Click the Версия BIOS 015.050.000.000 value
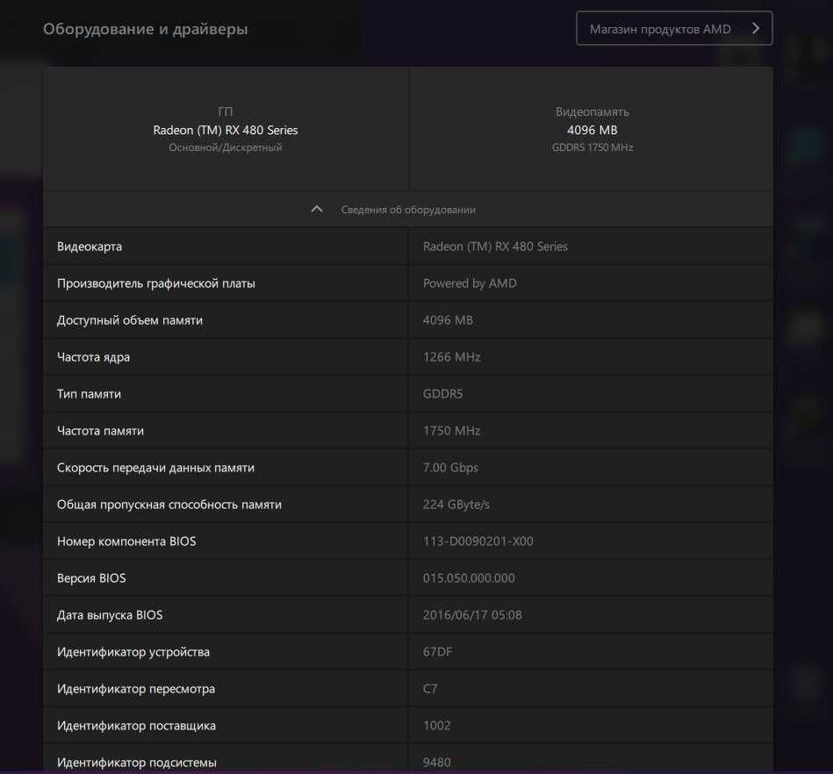Screen dimensions: 833x774 (x=469, y=578)
